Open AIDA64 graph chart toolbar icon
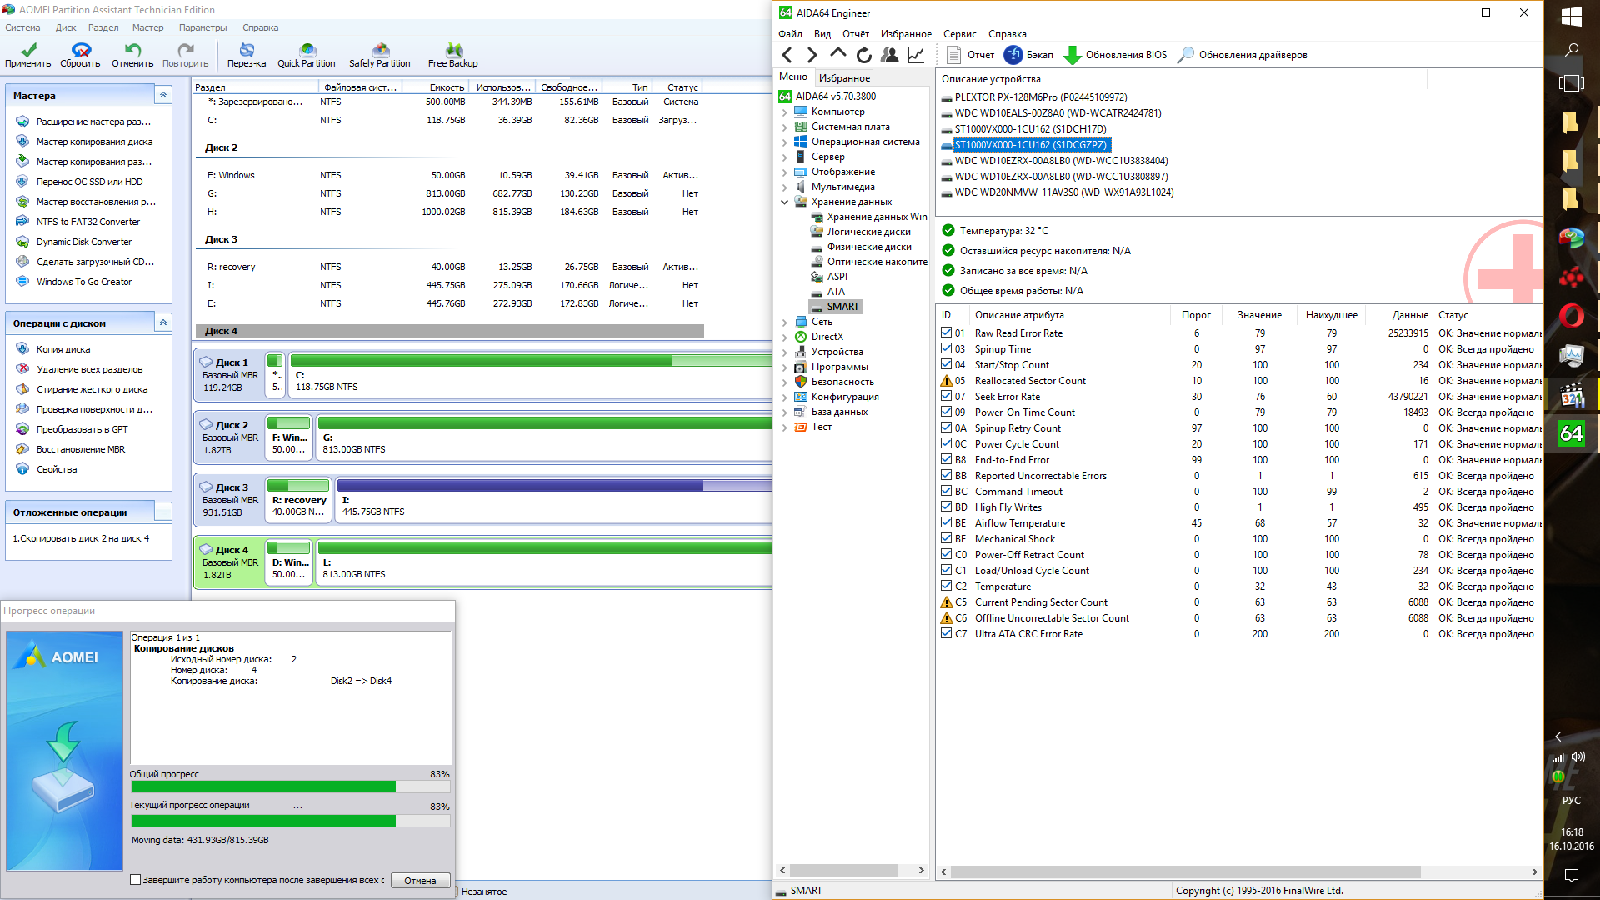Viewport: 1600px width, 900px height. coord(915,55)
